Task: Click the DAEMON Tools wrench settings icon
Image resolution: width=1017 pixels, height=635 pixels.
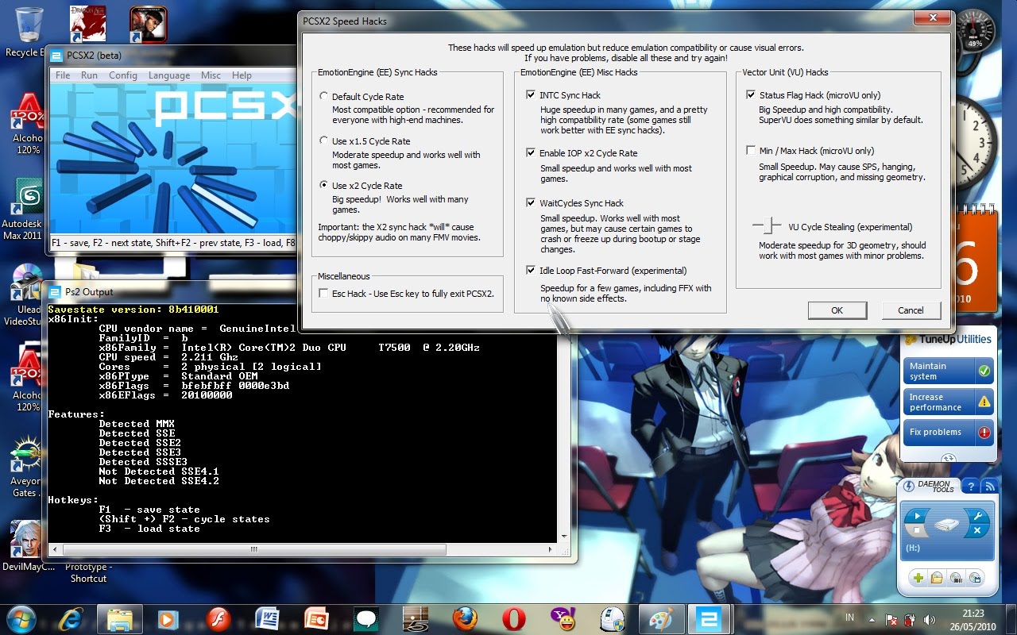Action: click(978, 515)
